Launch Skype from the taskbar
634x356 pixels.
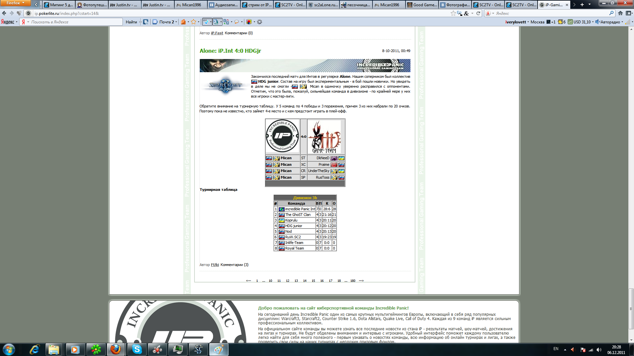(137, 349)
